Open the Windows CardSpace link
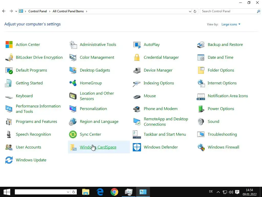The width and height of the screenshot is (262, 197). tap(98, 147)
